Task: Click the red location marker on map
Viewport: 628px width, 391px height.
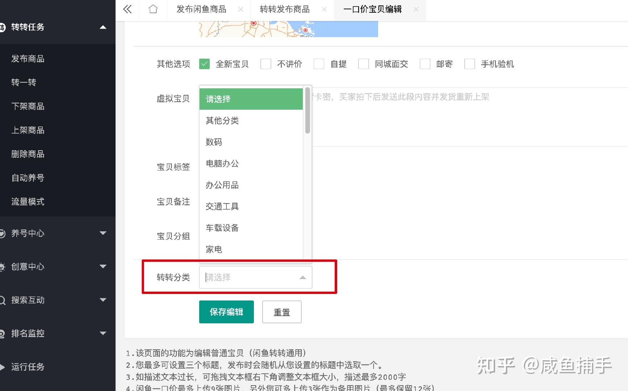Action: point(254,24)
